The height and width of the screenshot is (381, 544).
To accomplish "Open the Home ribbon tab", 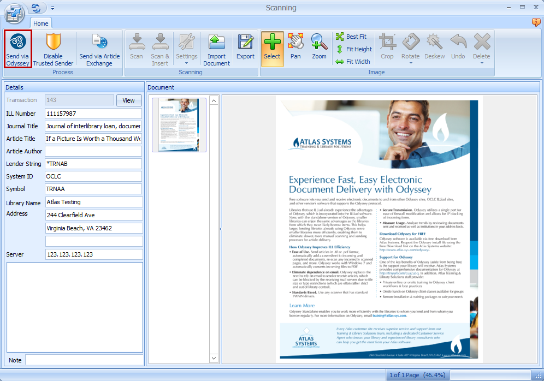I will click(41, 23).
